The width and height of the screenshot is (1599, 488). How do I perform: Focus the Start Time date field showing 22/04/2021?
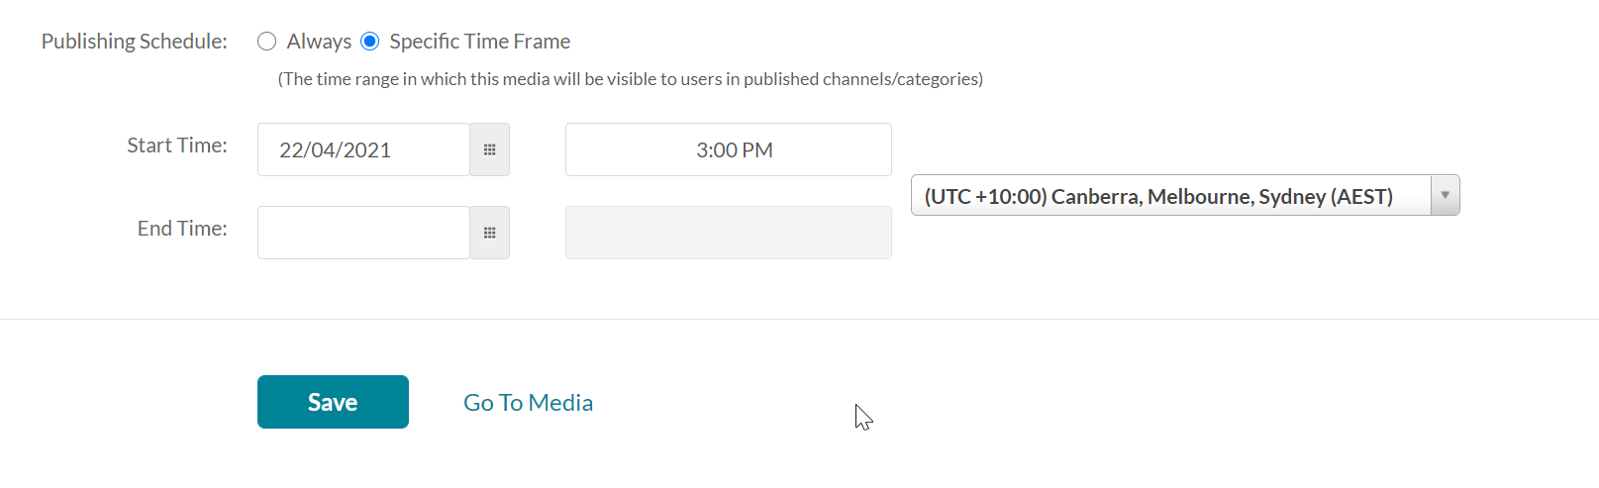point(363,149)
